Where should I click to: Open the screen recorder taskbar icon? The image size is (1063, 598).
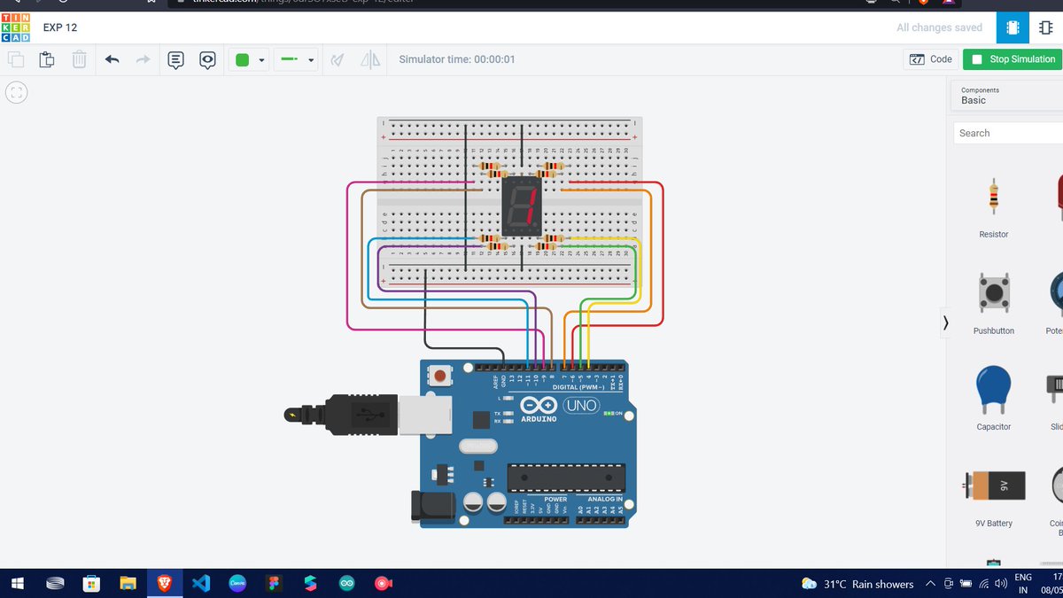[x=383, y=584]
